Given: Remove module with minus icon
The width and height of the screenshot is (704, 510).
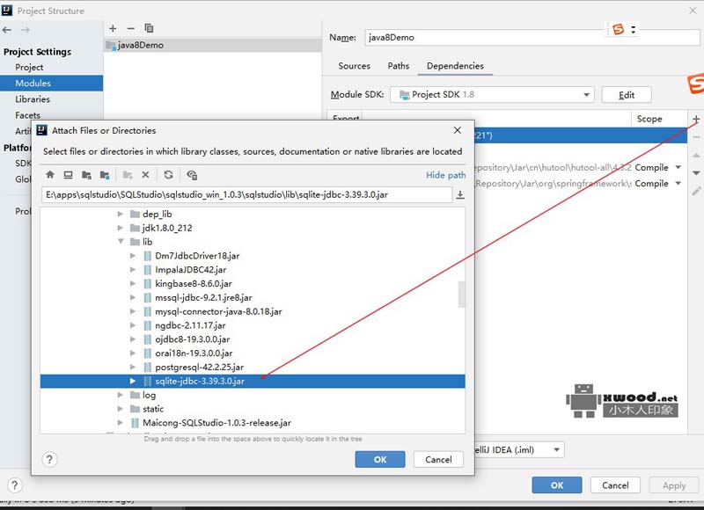Looking at the screenshot, I should 130,28.
